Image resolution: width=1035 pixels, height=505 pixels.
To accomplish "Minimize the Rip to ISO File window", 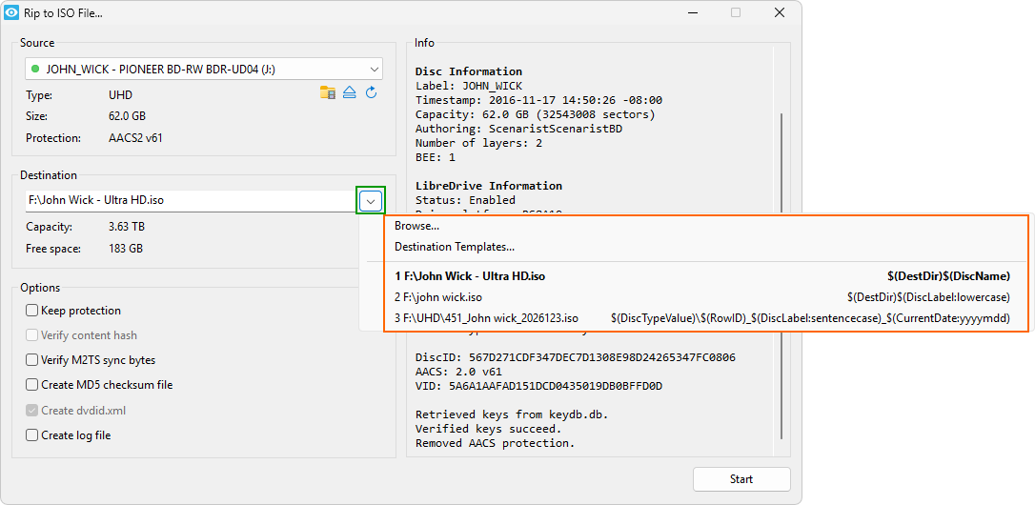I will [691, 13].
